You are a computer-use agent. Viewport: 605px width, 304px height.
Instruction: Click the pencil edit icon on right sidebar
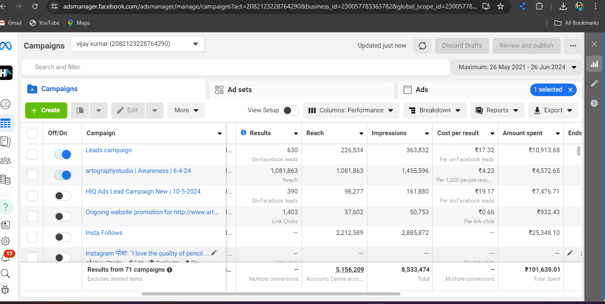point(594,84)
